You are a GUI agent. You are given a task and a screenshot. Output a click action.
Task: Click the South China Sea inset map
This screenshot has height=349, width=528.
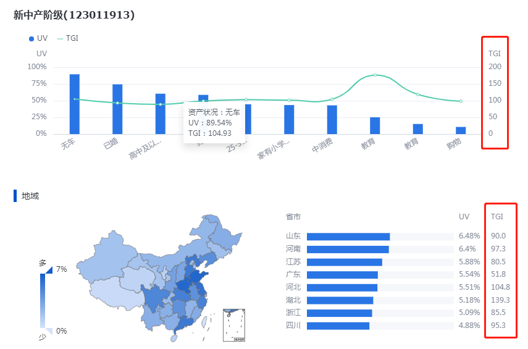(235, 324)
